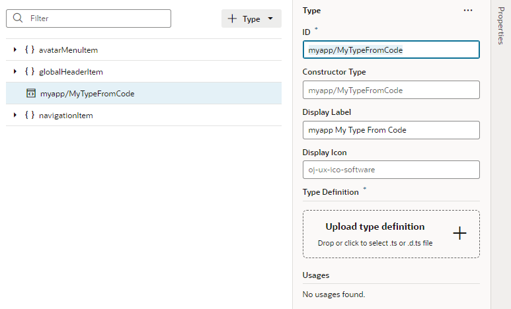This screenshot has width=511, height=309.
Task: Click the Display Icon field
Action: point(391,170)
